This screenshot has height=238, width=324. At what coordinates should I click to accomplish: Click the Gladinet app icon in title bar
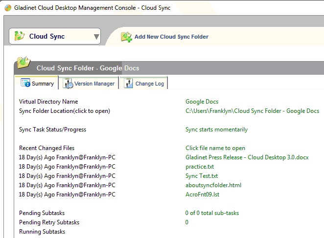(x=8, y=8)
